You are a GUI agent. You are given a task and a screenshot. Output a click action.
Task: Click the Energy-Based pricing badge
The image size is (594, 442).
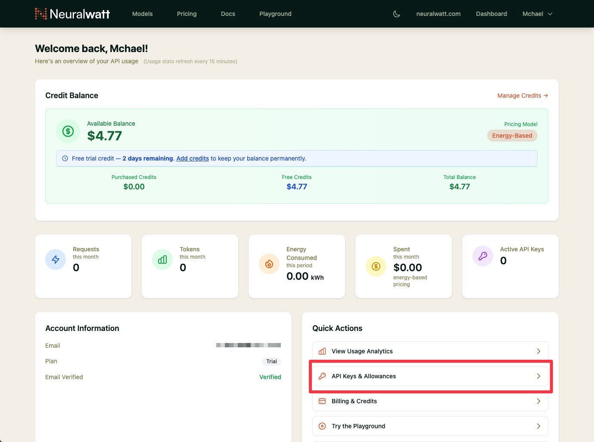(x=512, y=136)
